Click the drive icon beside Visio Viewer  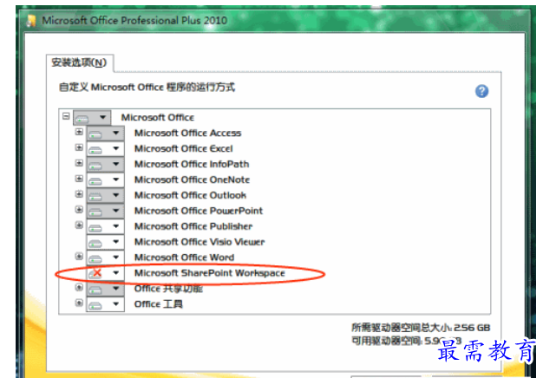click(95, 244)
